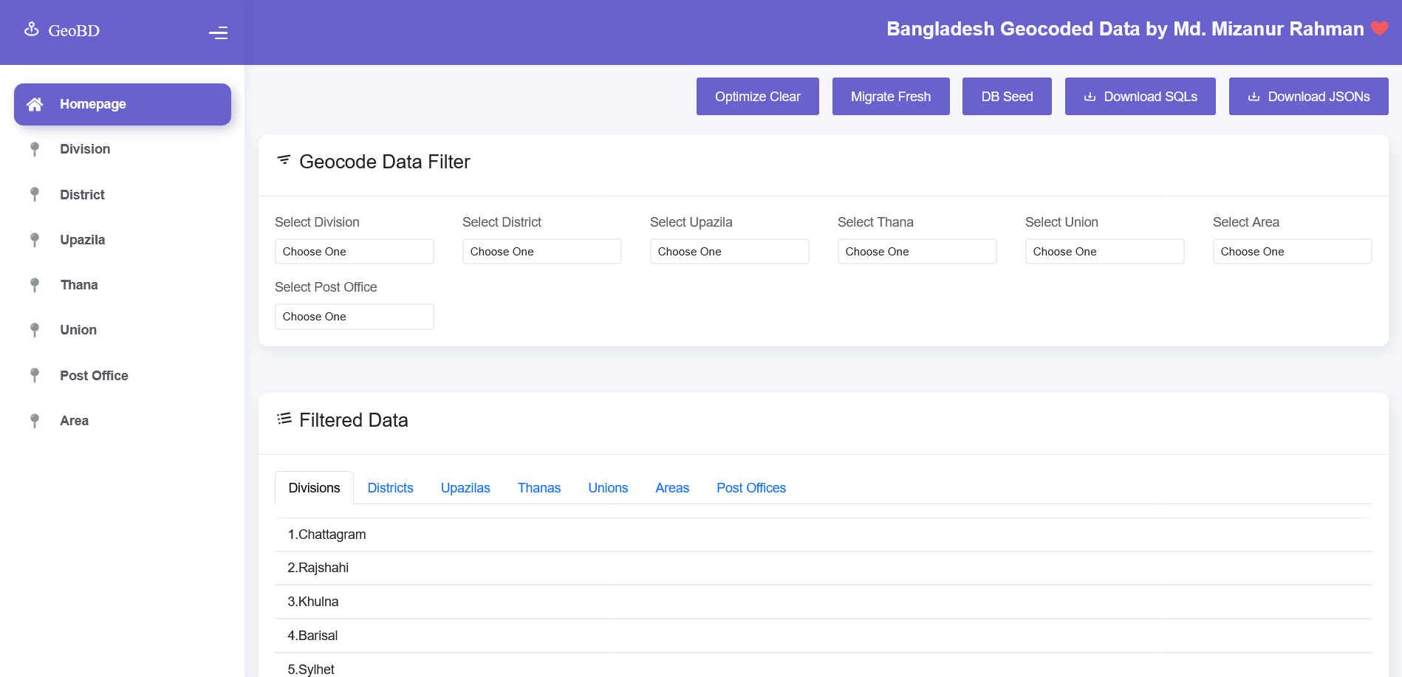Screen dimensions: 1402x677
Task: Click the Optimize Clear button
Action: 757,96
